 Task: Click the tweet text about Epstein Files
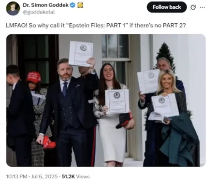(96, 25)
